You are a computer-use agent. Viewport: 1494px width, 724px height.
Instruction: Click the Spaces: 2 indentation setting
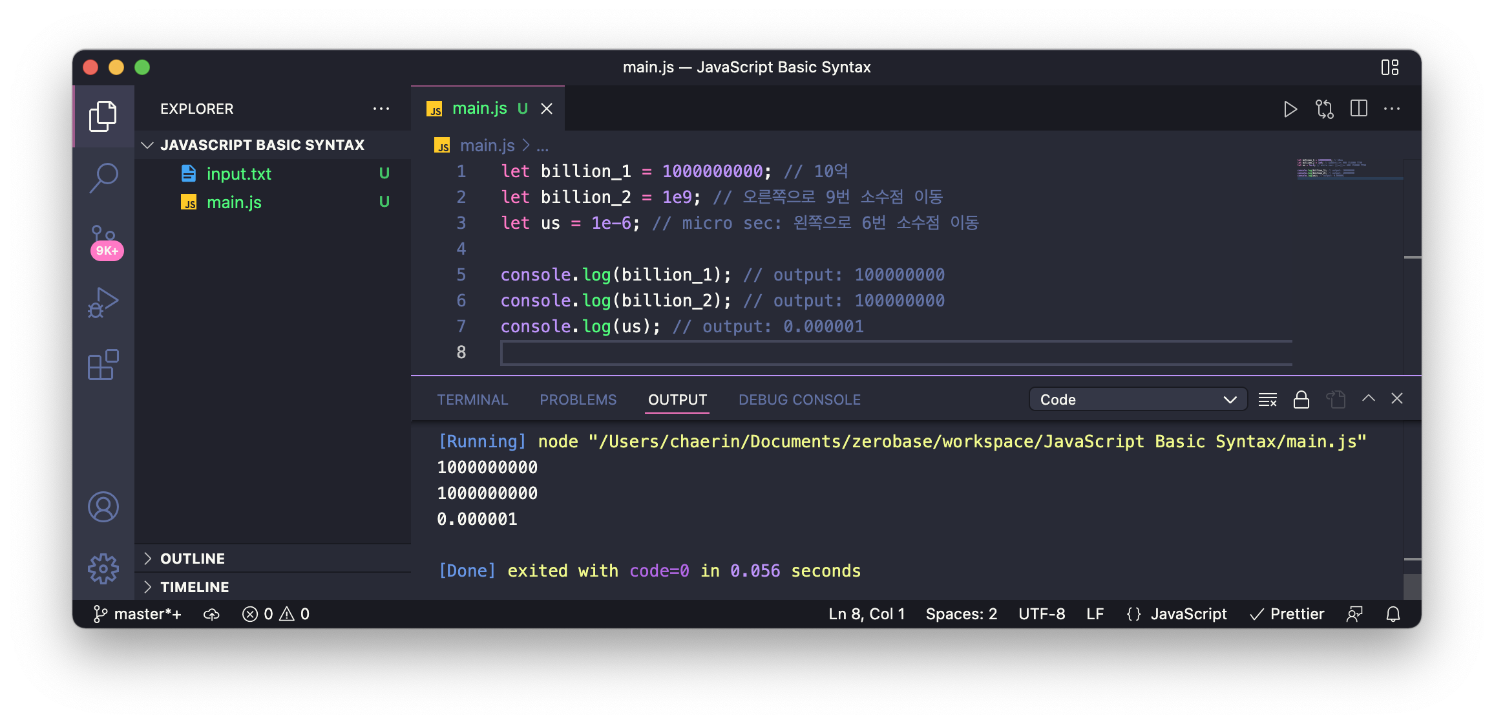961,614
